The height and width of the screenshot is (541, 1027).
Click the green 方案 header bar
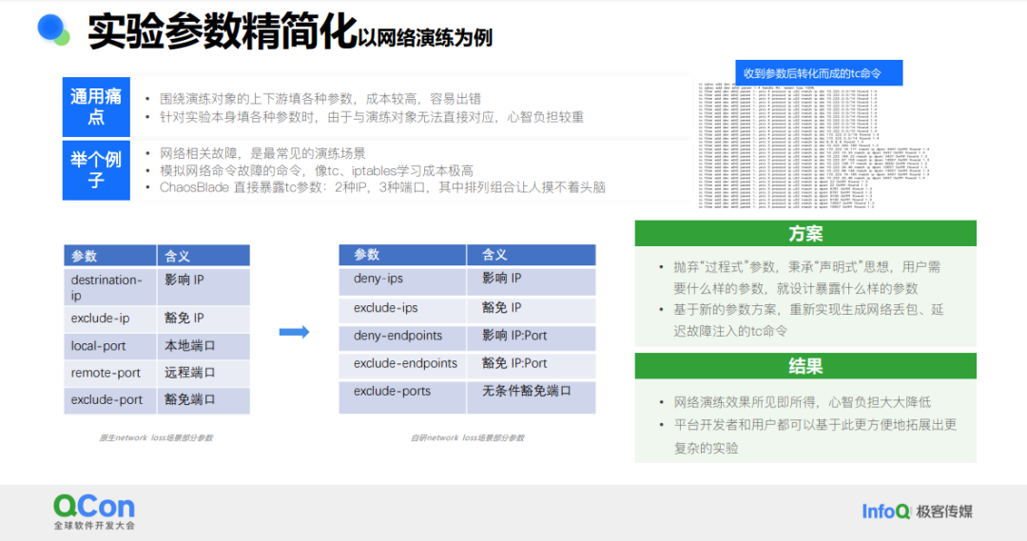coord(805,234)
